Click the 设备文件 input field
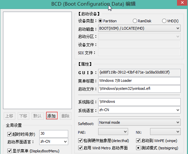188x154 pixels. click(139, 45)
